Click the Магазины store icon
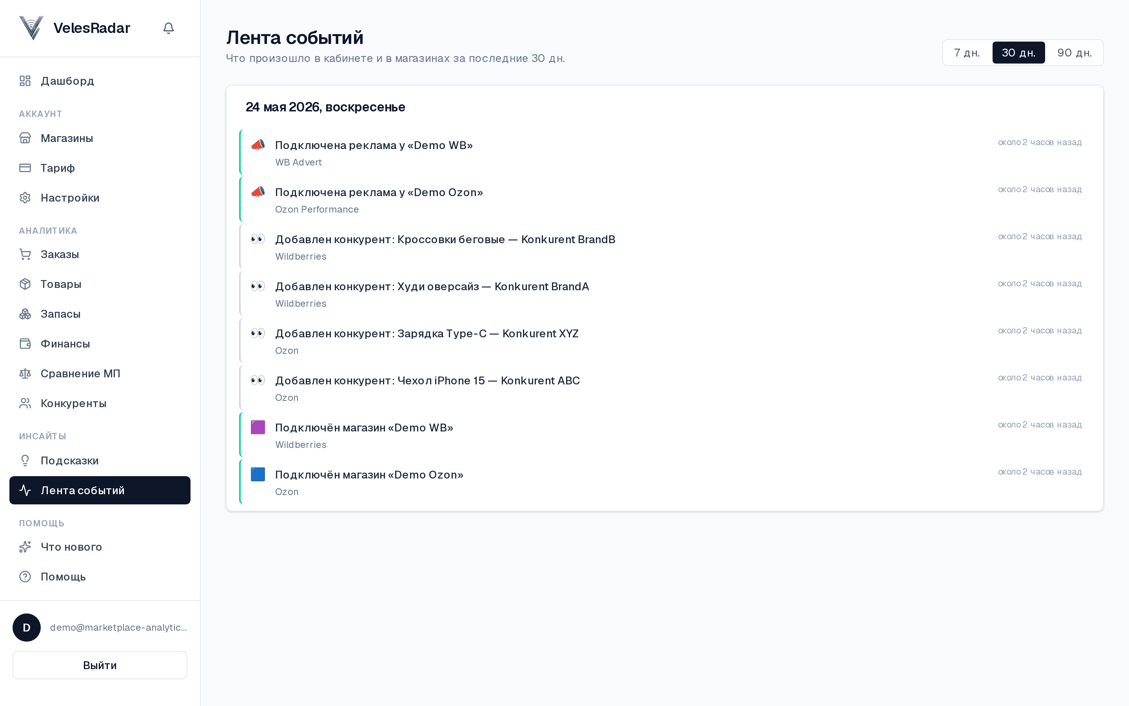This screenshot has width=1129, height=706. click(25, 138)
